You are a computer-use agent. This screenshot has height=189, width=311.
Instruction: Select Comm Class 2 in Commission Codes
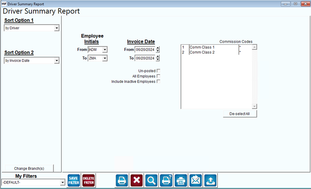tap(216, 52)
